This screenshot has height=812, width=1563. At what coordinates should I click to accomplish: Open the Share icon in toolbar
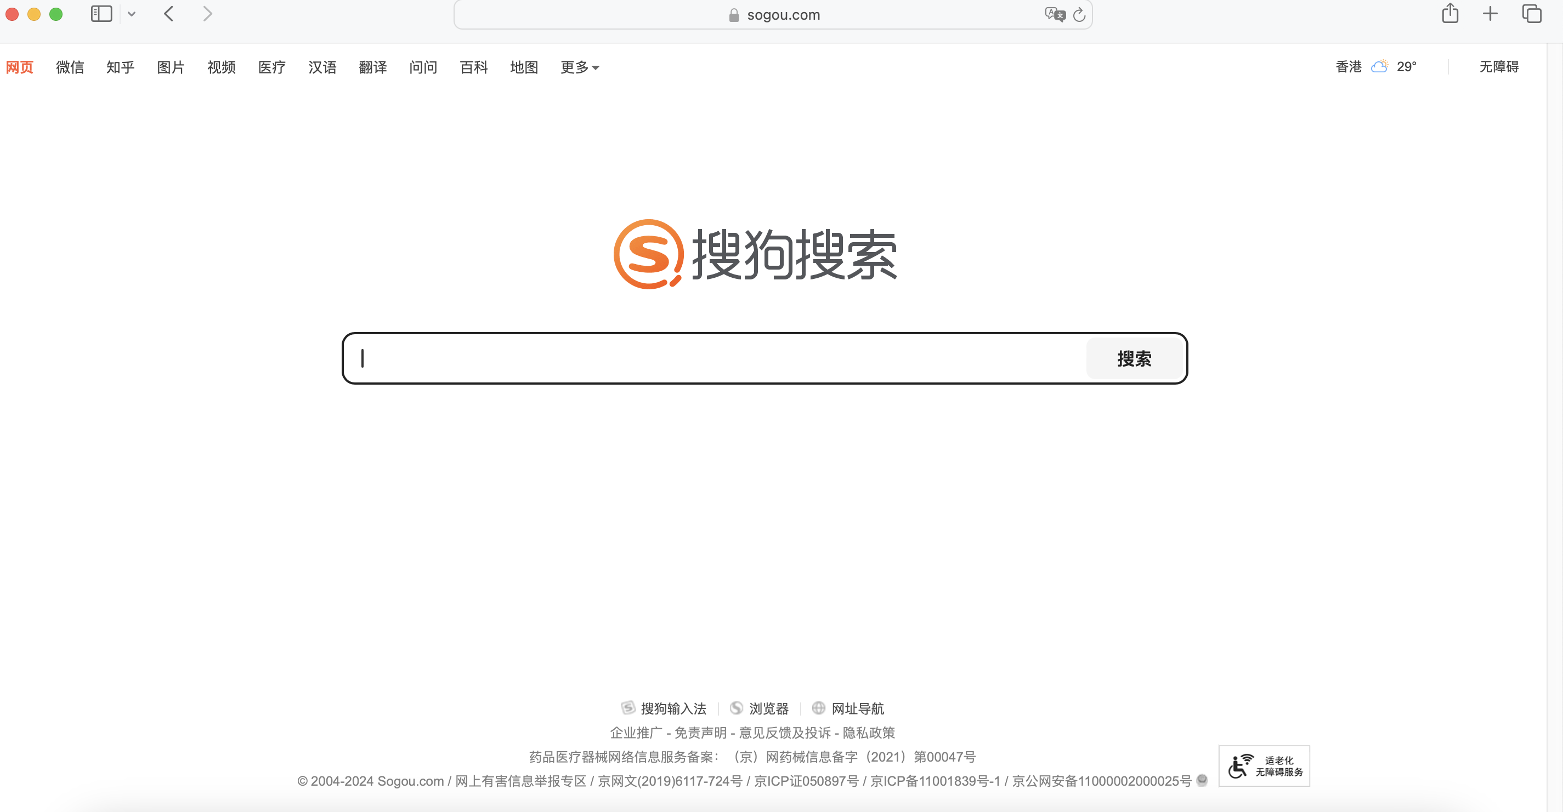tap(1450, 13)
